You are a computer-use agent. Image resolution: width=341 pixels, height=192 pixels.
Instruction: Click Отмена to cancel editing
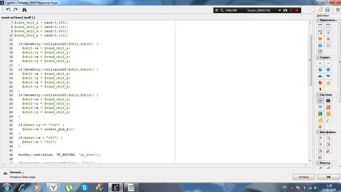pos(304,177)
